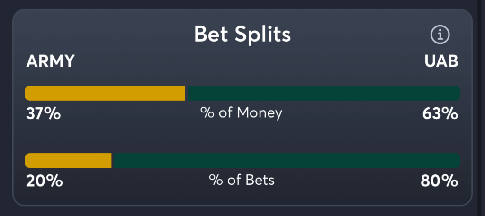
Task: Click the gold-green divider on the bets bar
Action: [x=113, y=161]
